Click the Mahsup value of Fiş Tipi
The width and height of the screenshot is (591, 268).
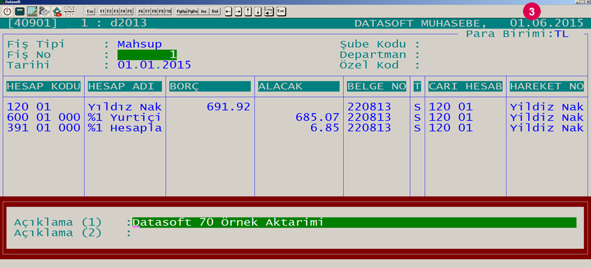tap(140, 44)
